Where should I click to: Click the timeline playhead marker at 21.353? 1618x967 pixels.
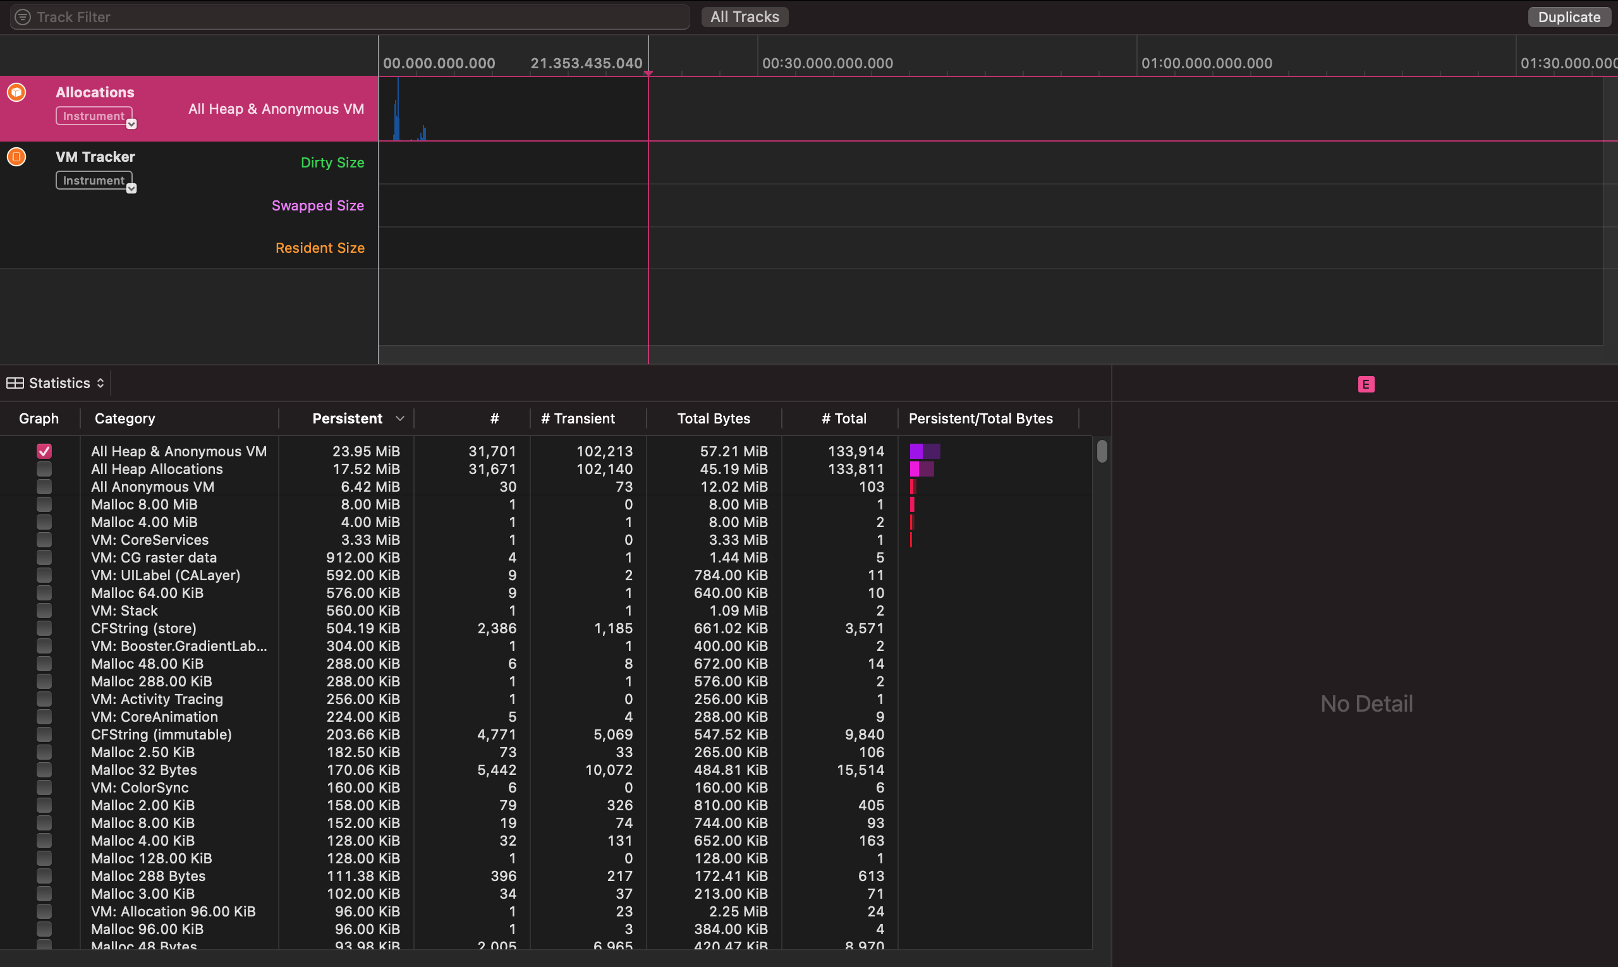tap(648, 72)
